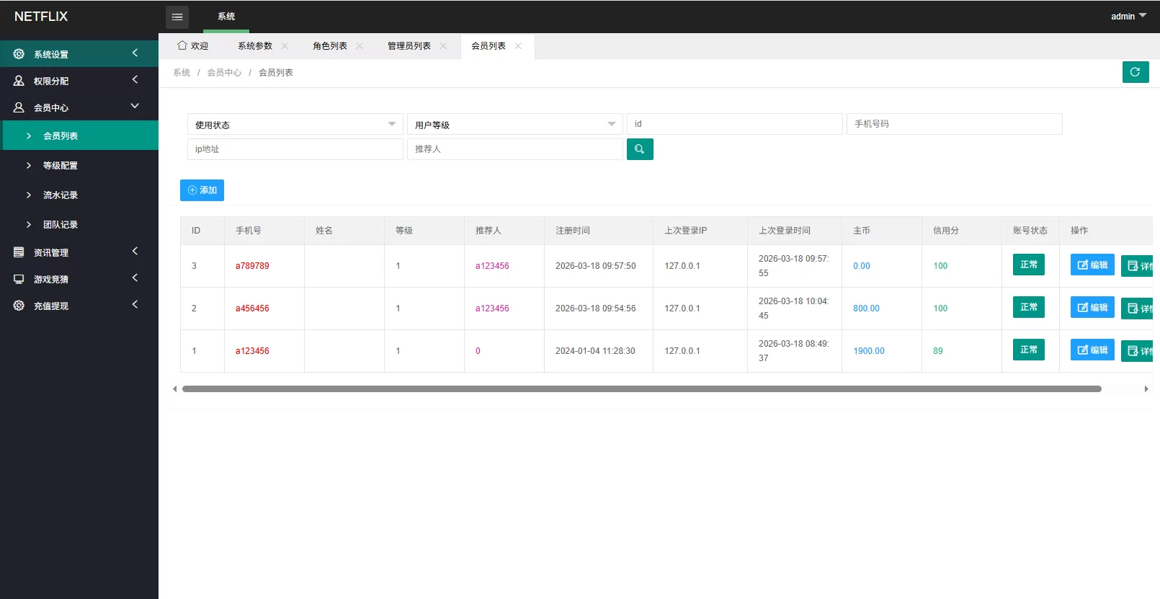1160x599 pixels.
Task: Click the 欢迎 home tab
Action: [x=193, y=46]
